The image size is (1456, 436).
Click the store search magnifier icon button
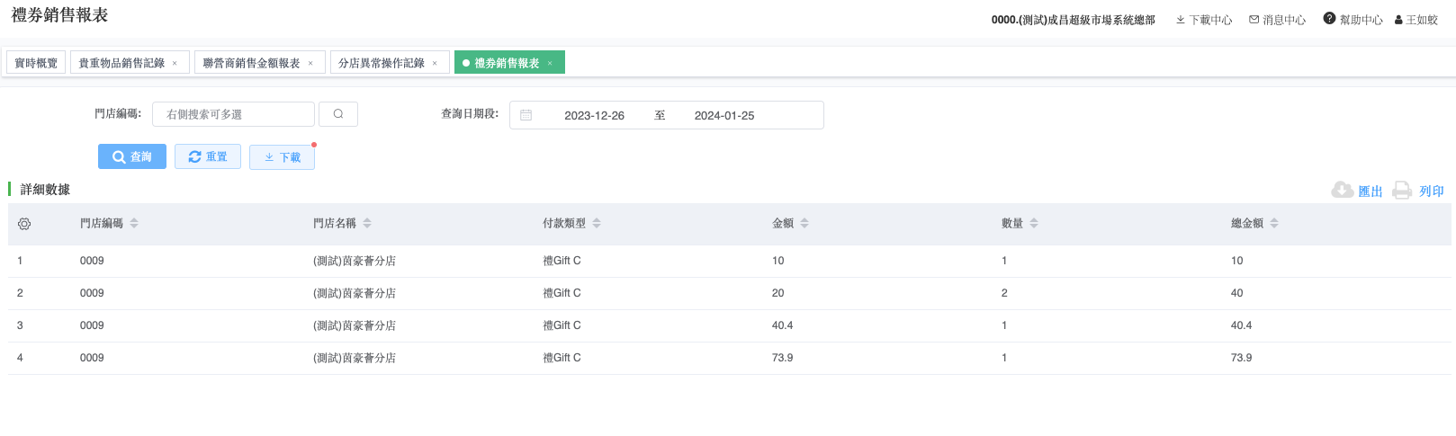pyautogui.click(x=338, y=114)
